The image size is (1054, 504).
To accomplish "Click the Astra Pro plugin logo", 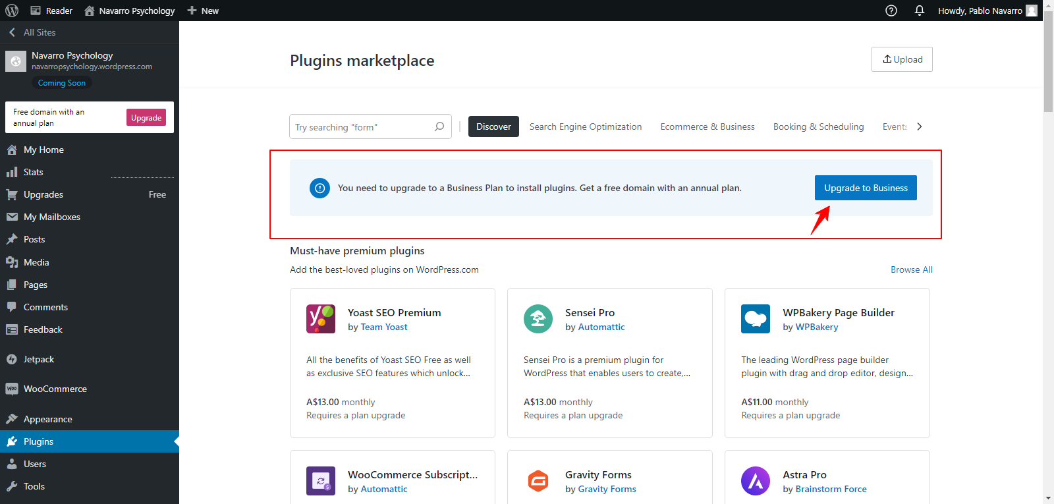I will click(756, 481).
